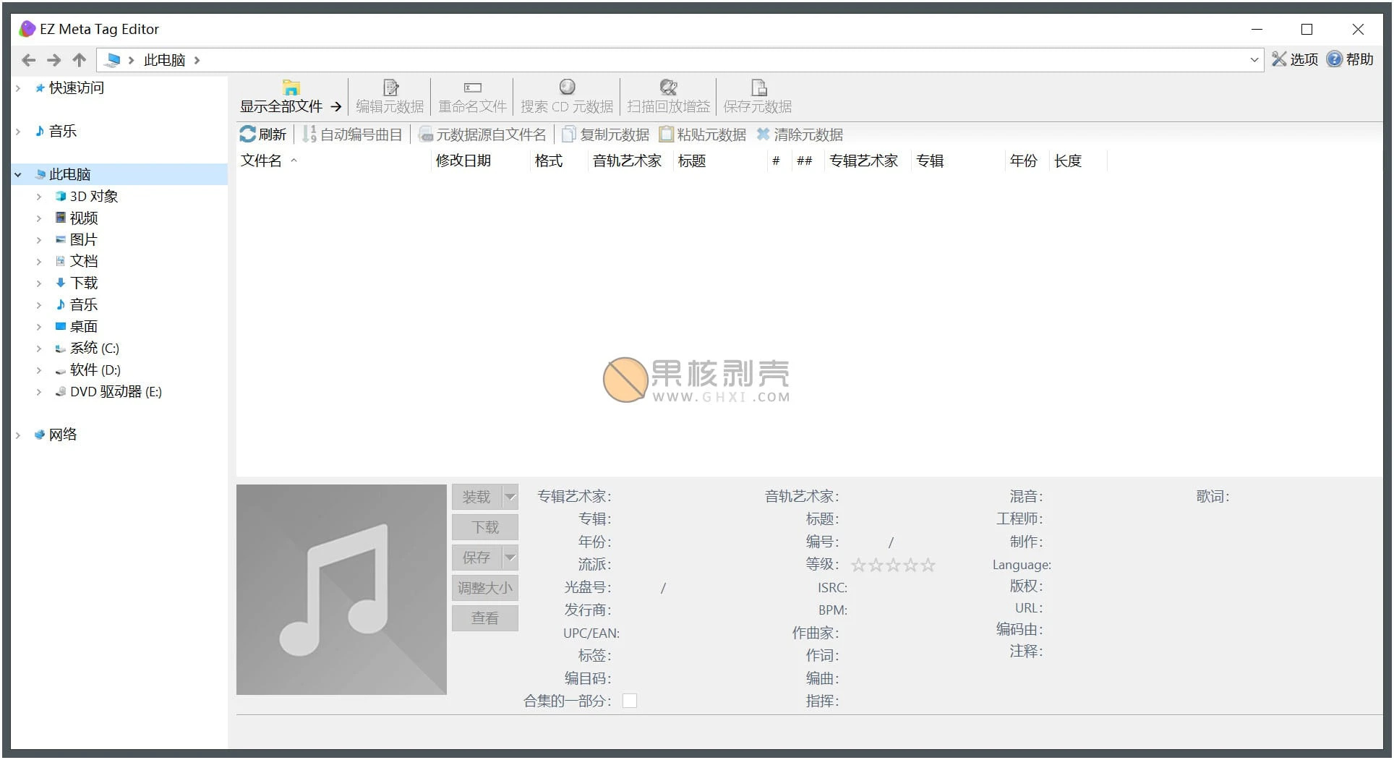
Task: Check the 合集的一部分 checkbox
Action: tap(630, 700)
